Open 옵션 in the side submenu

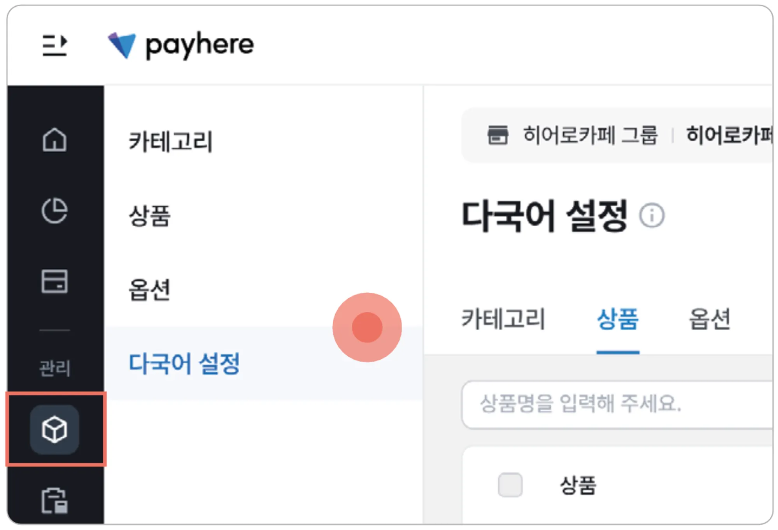[150, 290]
